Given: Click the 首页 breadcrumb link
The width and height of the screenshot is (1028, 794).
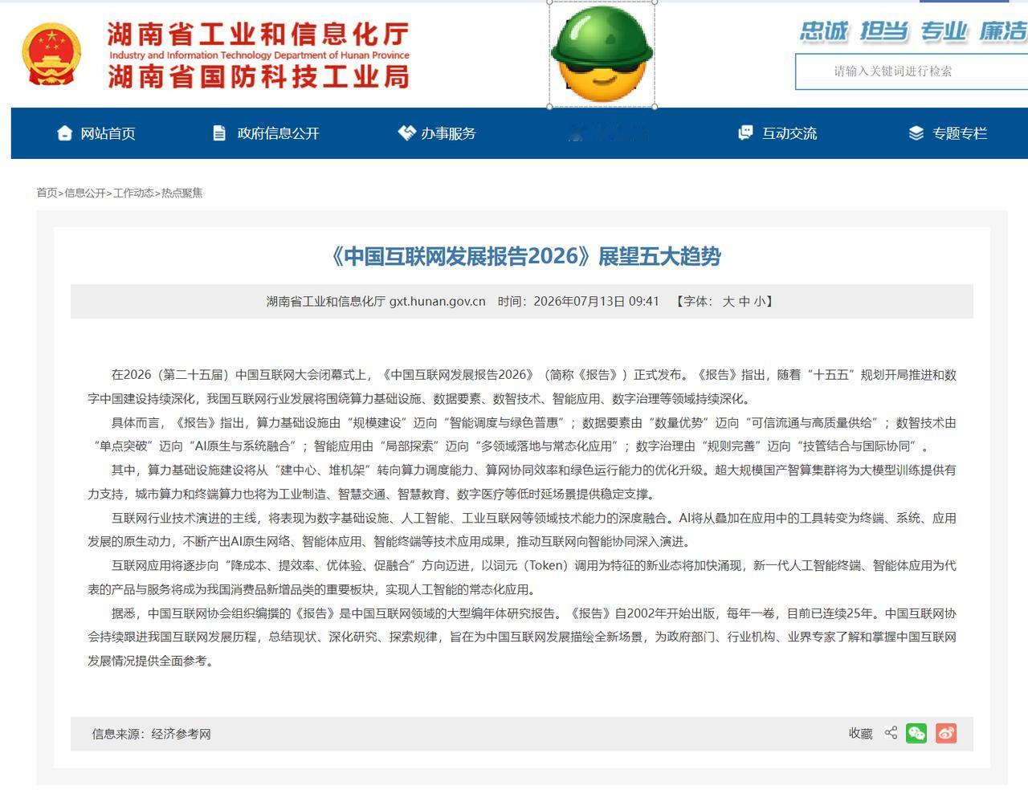Looking at the screenshot, I should tap(47, 193).
